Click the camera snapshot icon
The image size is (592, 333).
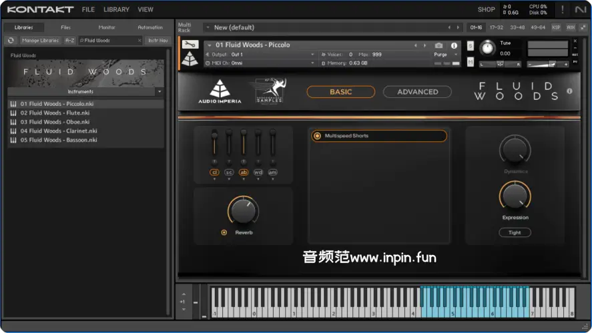tap(438, 45)
